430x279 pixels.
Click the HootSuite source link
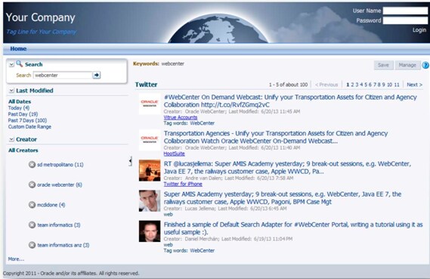pyautogui.click(x=174, y=153)
